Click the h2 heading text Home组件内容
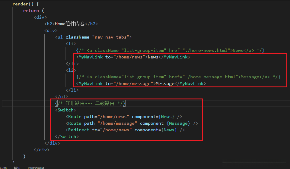This screenshot has width=290, height=169. [x=70, y=24]
